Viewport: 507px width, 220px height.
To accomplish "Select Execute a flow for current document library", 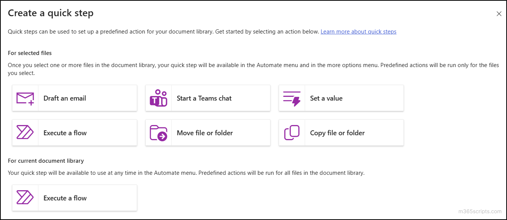I will tap(75, 198).
